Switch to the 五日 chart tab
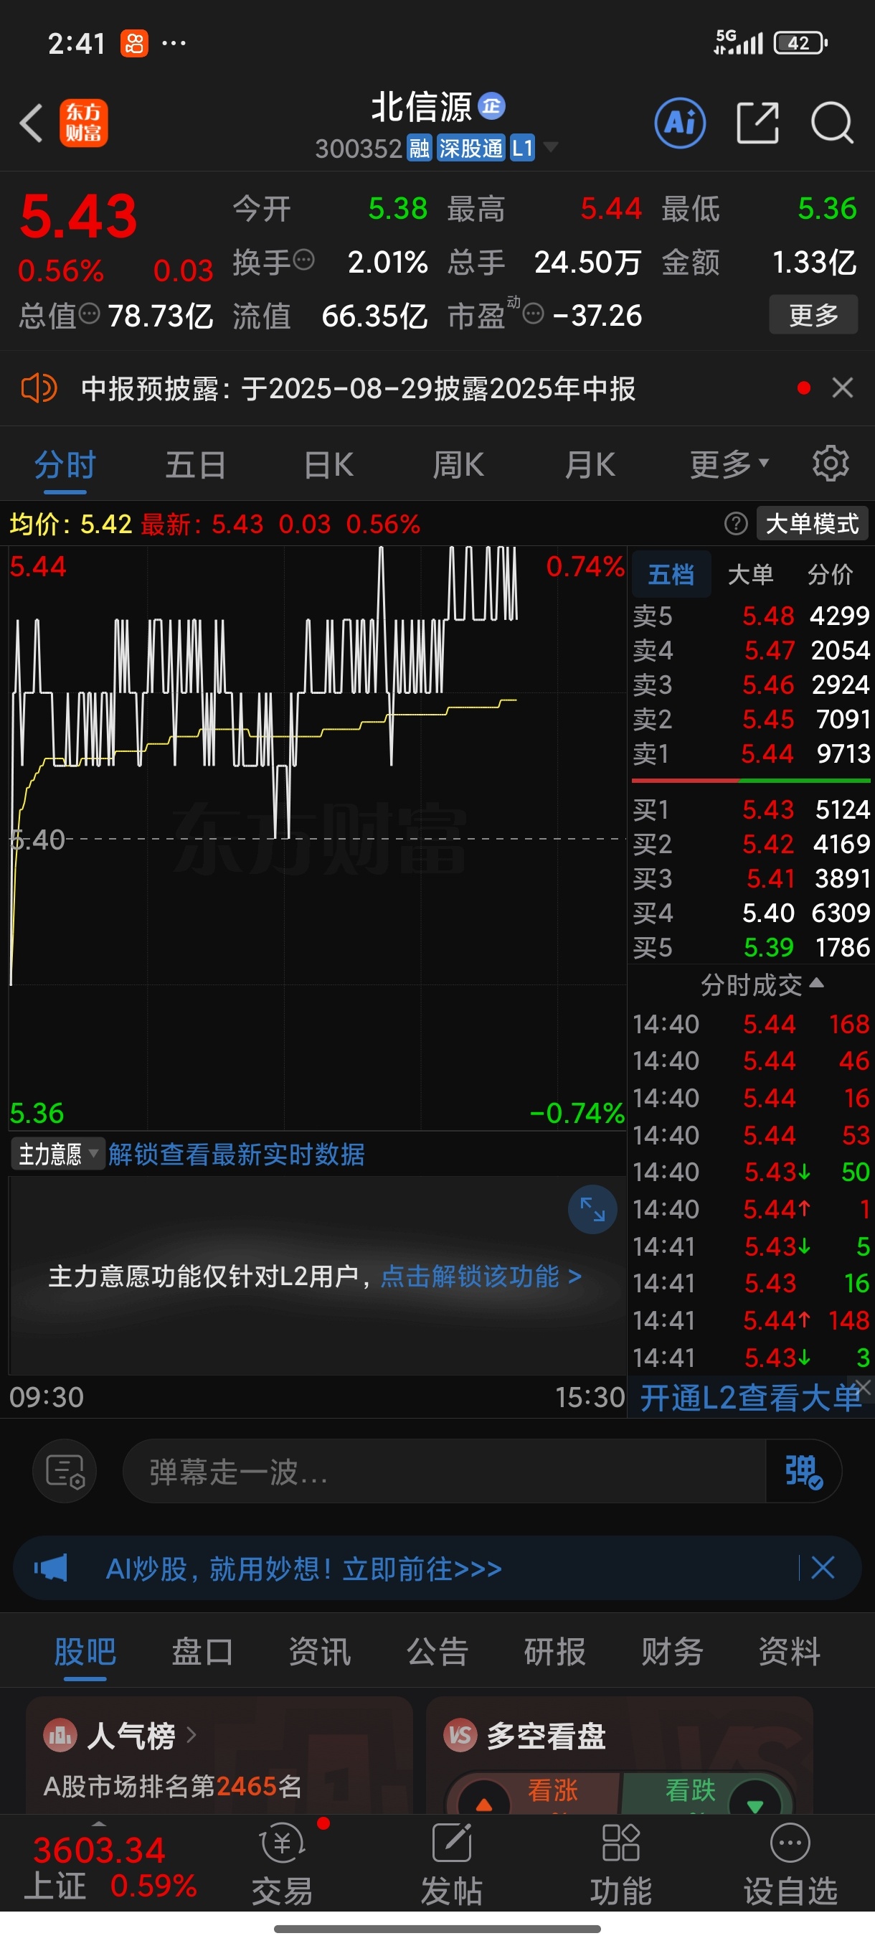875x1946 pixels. (196, 464)
